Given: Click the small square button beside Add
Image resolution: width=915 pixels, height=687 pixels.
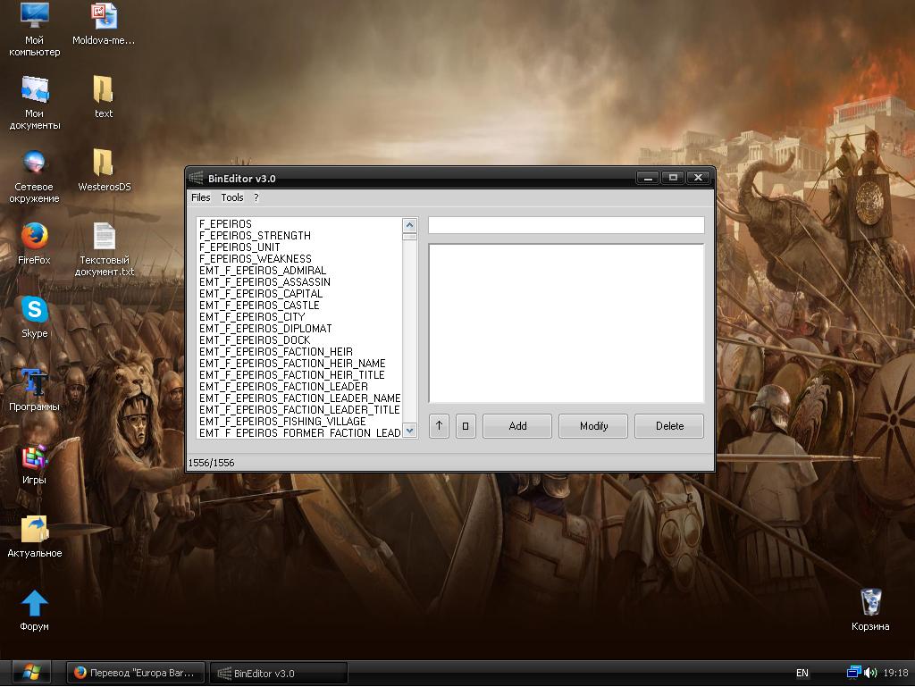Looking at the screenshot, I should coord(466,426).
